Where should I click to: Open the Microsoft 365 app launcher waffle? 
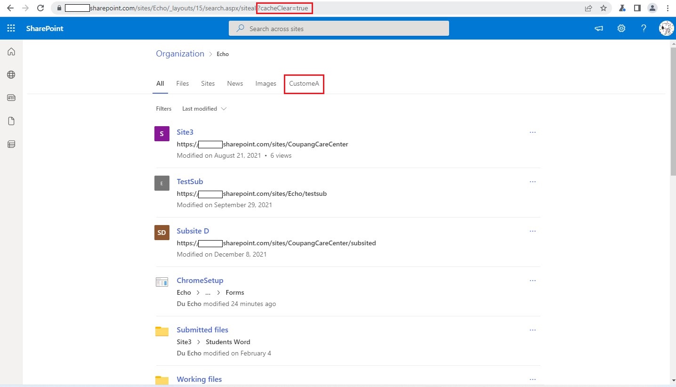pos(11,28)
